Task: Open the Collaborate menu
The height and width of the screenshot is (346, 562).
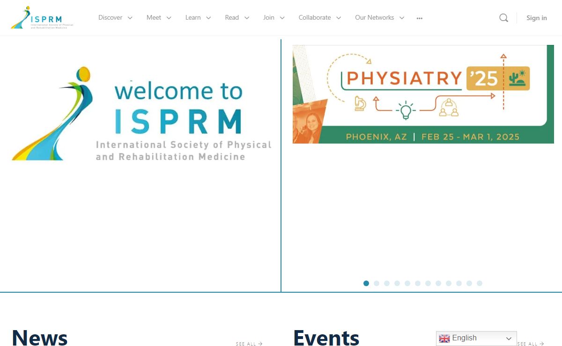Action: point(315,17)
